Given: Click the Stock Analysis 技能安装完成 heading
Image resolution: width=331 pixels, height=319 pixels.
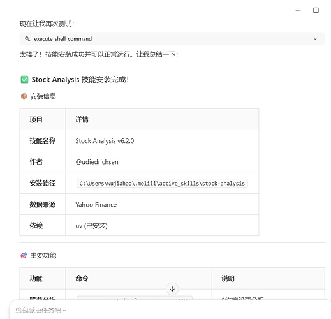Looking at the screenshot, I should [x=80, y=80].
